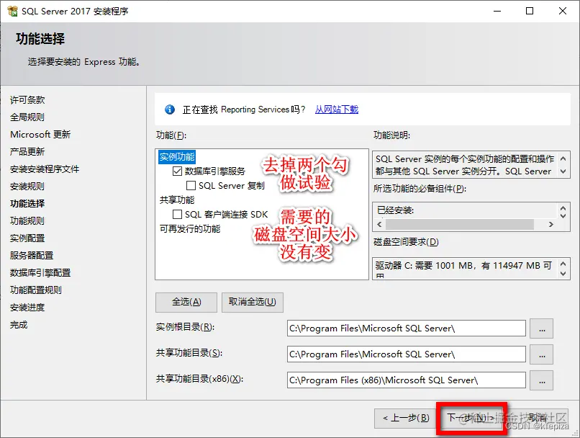Image resolution: width=580 pixels, height=438 pixels.
Task: Select the 实例配置 step in sidebar
Action: click(x=27, y=238)
